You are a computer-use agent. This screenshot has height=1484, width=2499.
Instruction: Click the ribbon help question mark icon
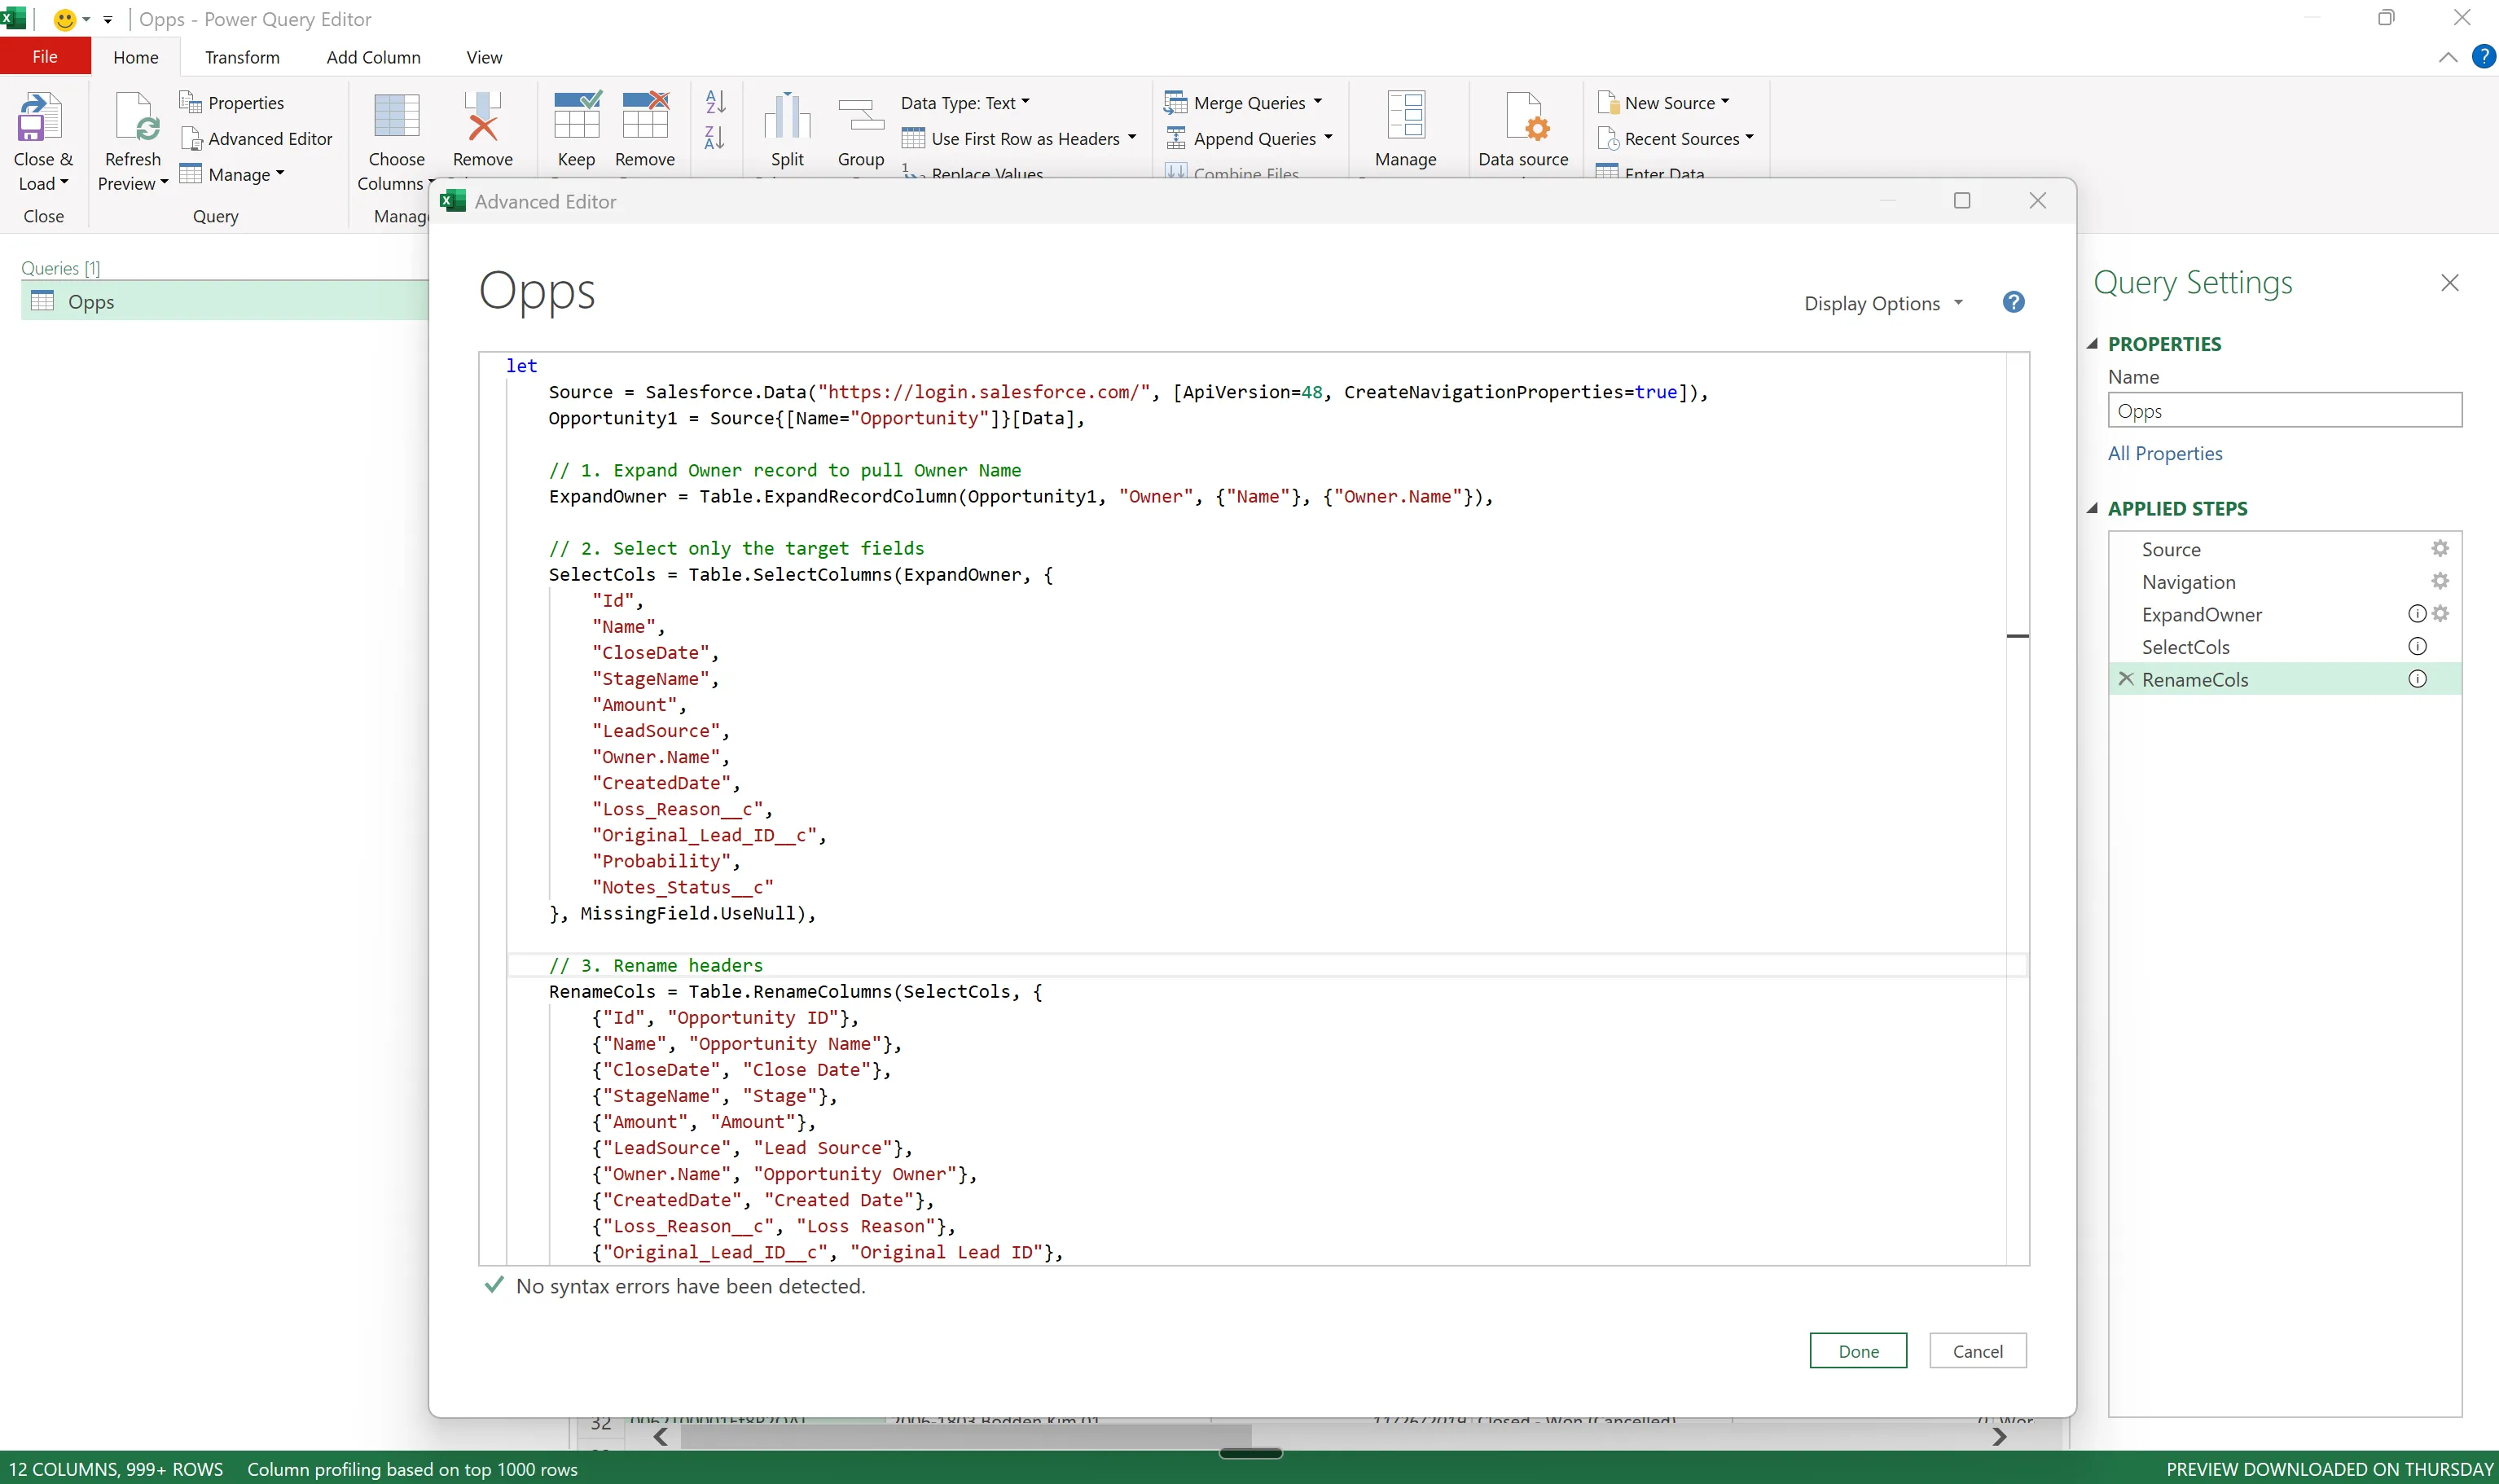(x=2483, y=57)
